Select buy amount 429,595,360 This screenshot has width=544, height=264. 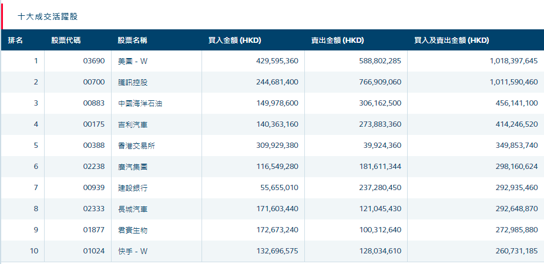click(x=277, y=61)
